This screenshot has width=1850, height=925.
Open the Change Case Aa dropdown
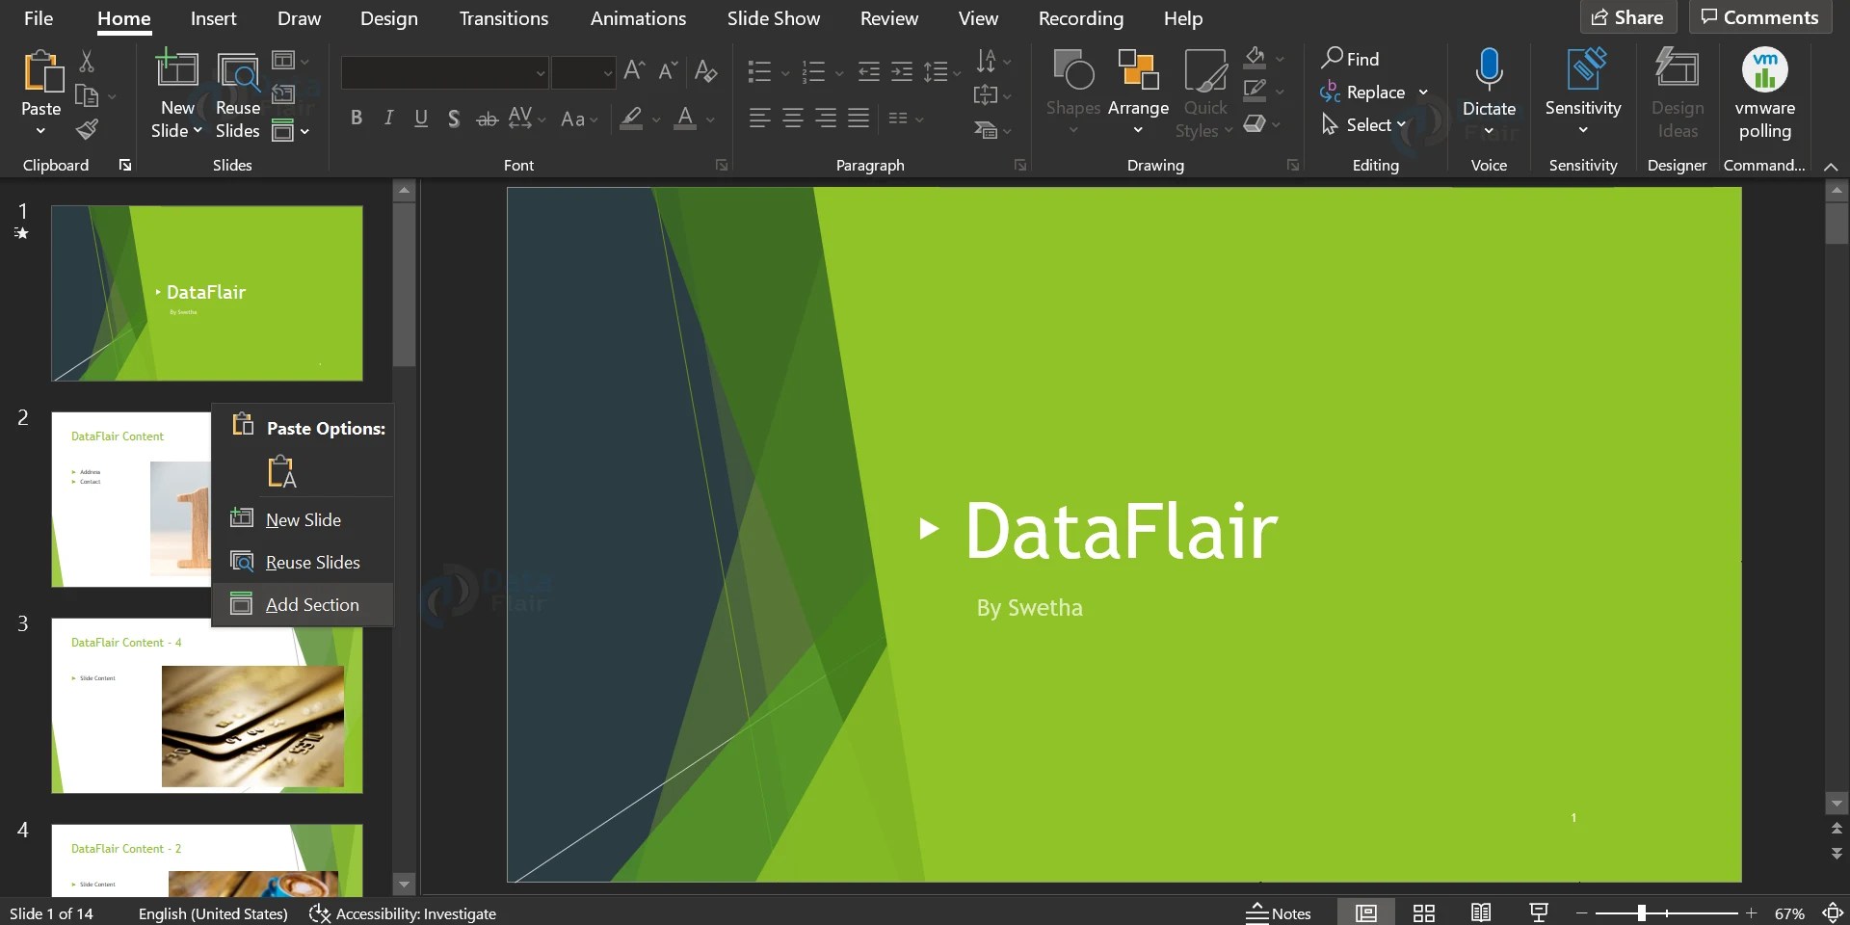579,119
